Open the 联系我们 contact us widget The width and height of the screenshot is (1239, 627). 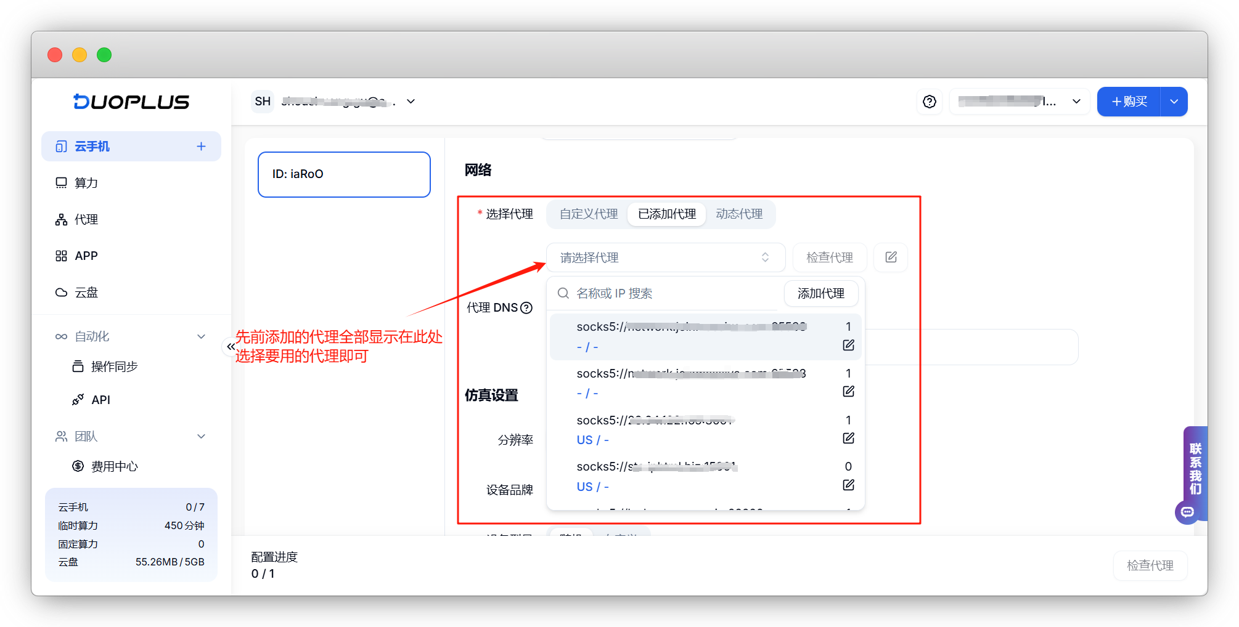[1195, 468]
